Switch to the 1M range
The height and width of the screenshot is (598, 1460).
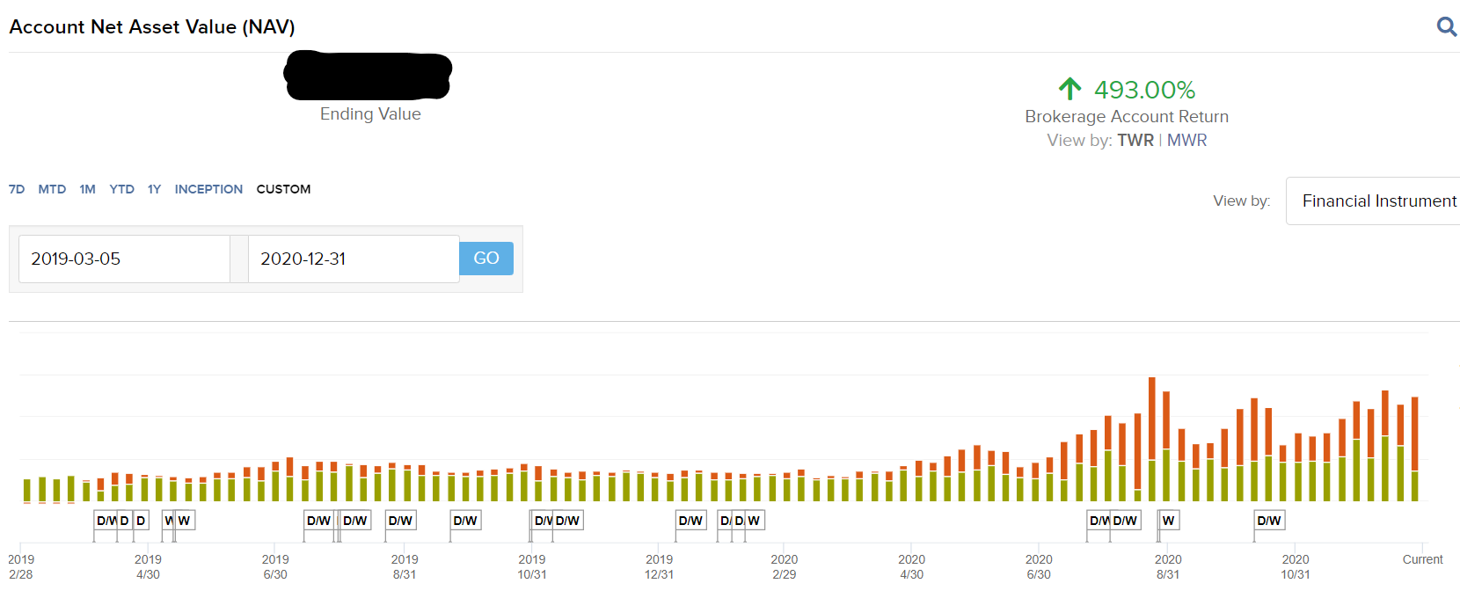tap(87, 189)
